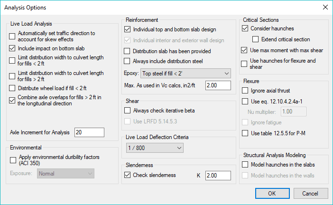Toggle Distribute wheel load if fill < 2 ft

pos(12,88)
